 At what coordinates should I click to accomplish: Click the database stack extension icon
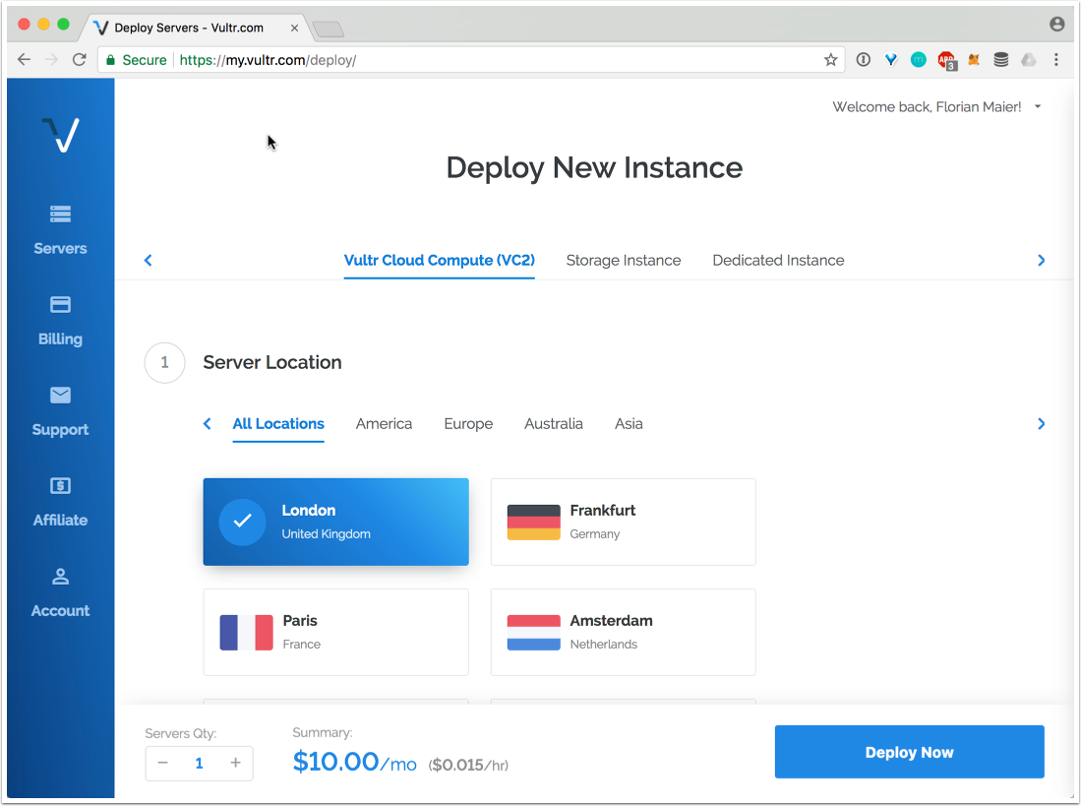pos(1001,60)
